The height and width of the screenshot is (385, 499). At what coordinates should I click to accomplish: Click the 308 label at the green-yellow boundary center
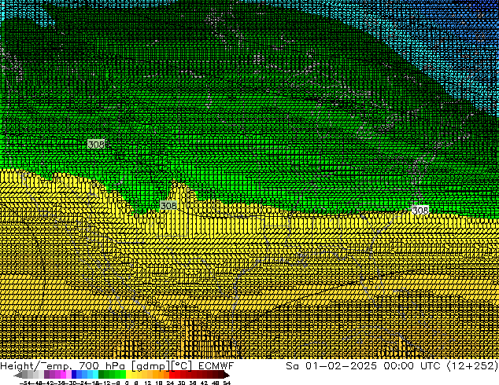(x=168, y=206)
